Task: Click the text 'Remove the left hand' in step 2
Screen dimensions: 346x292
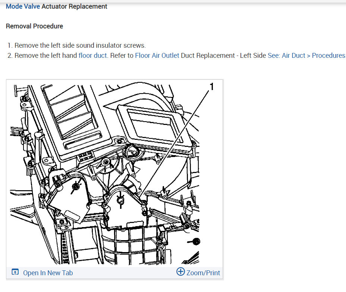Action: (x=46, y=56)
